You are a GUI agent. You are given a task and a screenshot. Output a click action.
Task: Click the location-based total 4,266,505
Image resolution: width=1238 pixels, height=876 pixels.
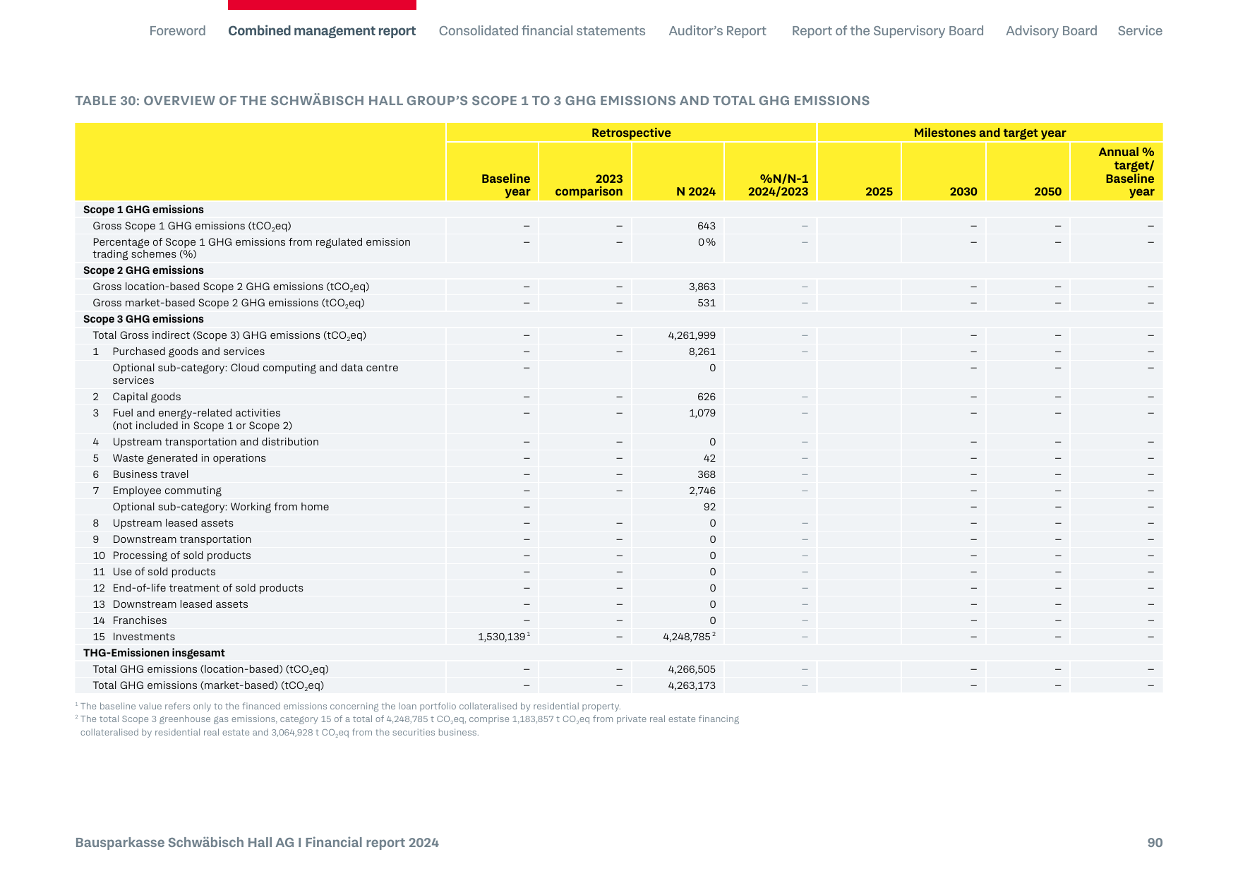[x=692, y=669]
